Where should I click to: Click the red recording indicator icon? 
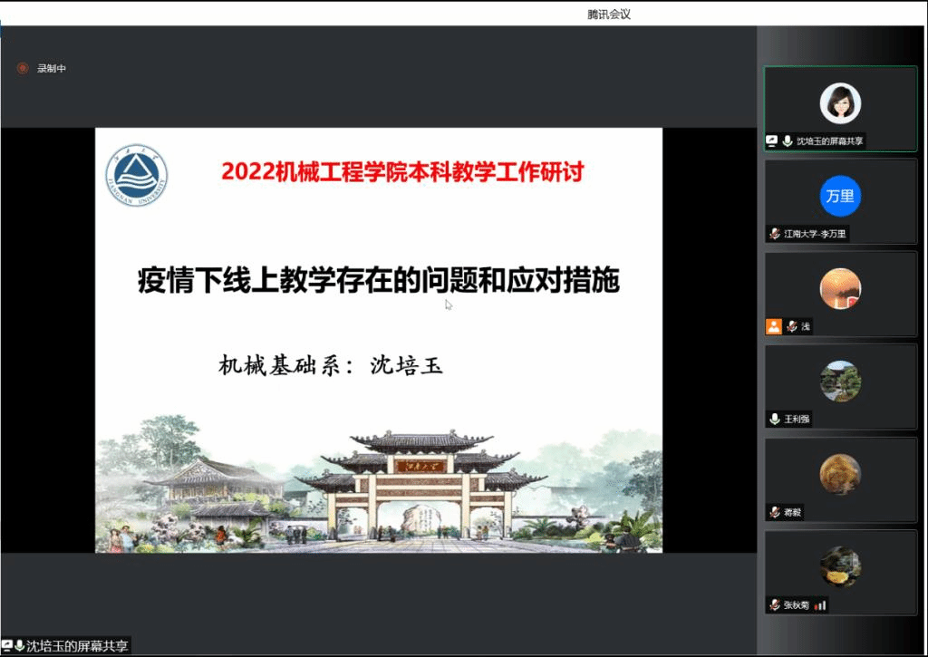coord(23,68)
